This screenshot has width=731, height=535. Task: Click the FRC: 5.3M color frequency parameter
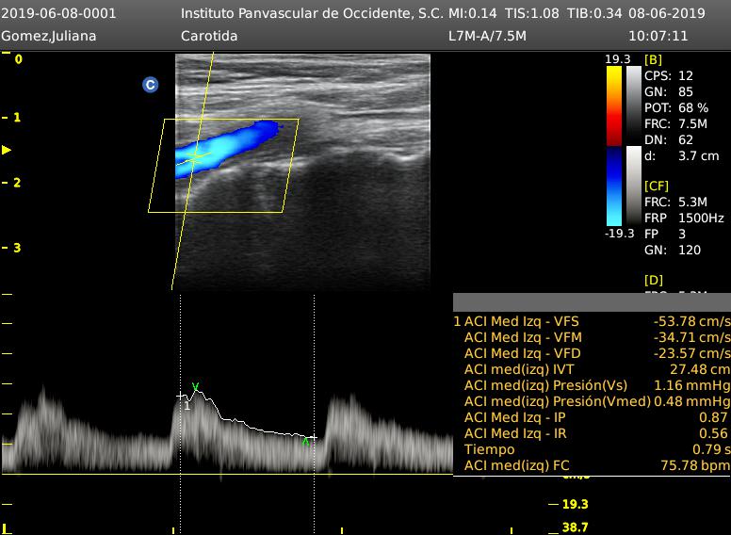click(x=676, y=202)
